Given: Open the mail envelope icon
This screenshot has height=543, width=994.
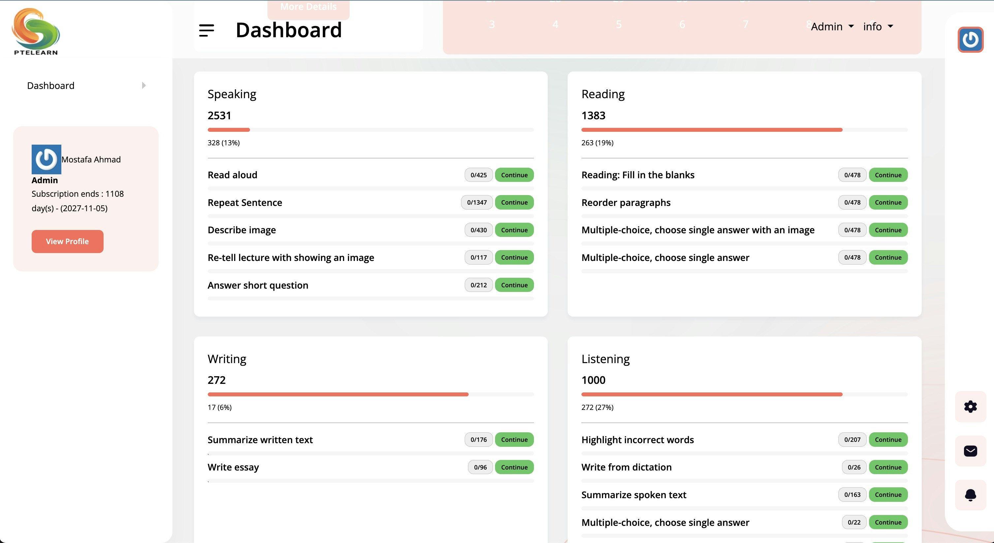Looking at the screenshot, I should tap(970, 451).
